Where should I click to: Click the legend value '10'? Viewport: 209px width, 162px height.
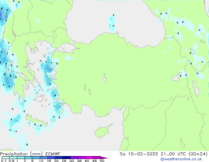point(41,161)
